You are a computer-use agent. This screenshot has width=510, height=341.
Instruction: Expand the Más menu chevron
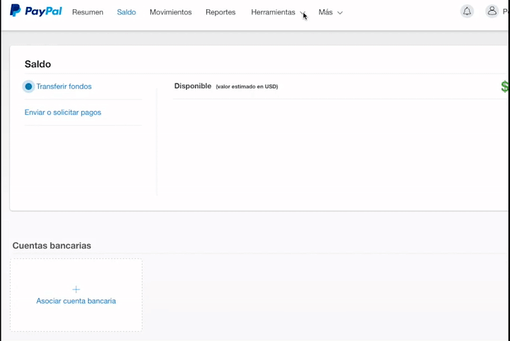(340, 13)
